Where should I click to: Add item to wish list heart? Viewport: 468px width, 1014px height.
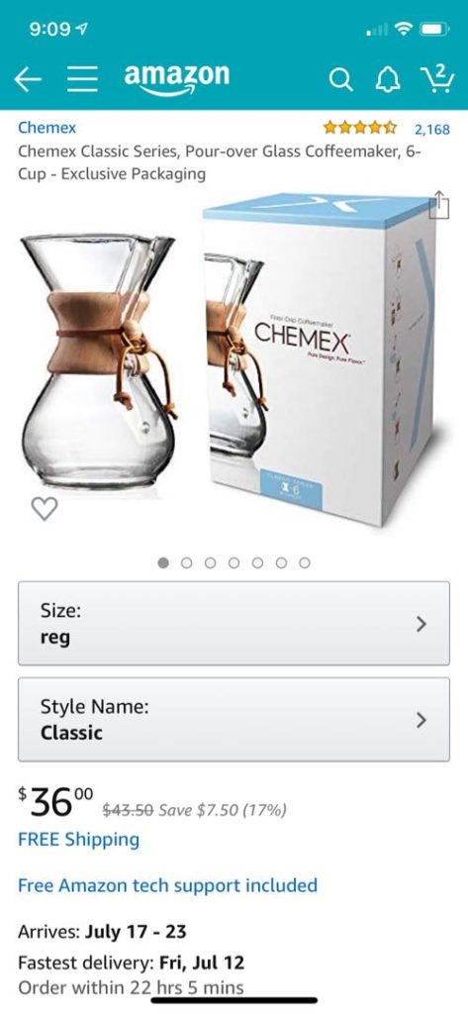(45, 508)
